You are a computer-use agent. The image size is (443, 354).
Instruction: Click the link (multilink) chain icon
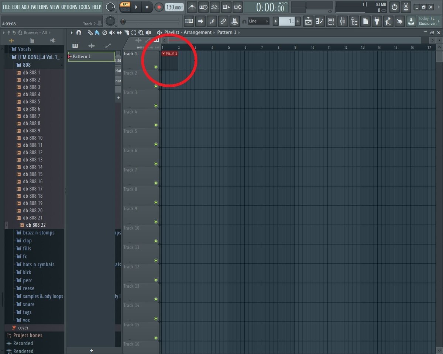[x=223, y=21]
